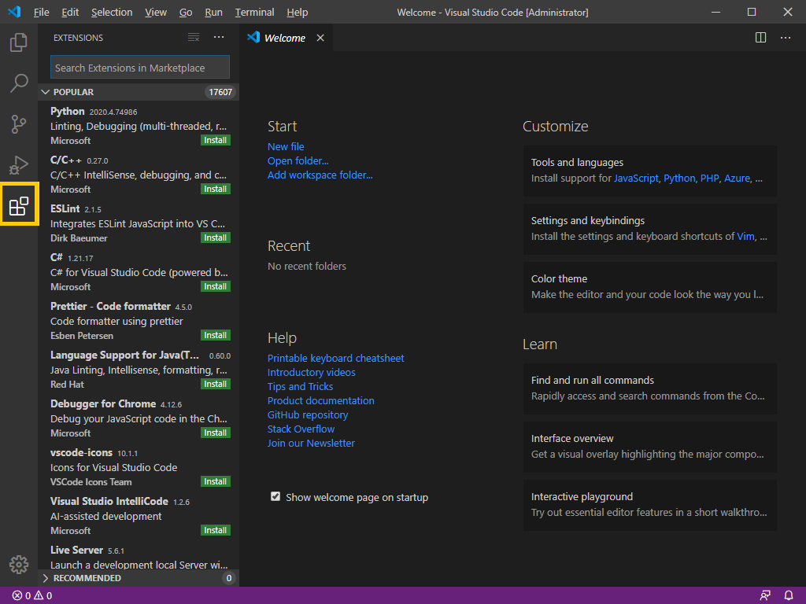Open the Edit menu
This screenshot has height=604, width=806.
click(x=70, y=12)
